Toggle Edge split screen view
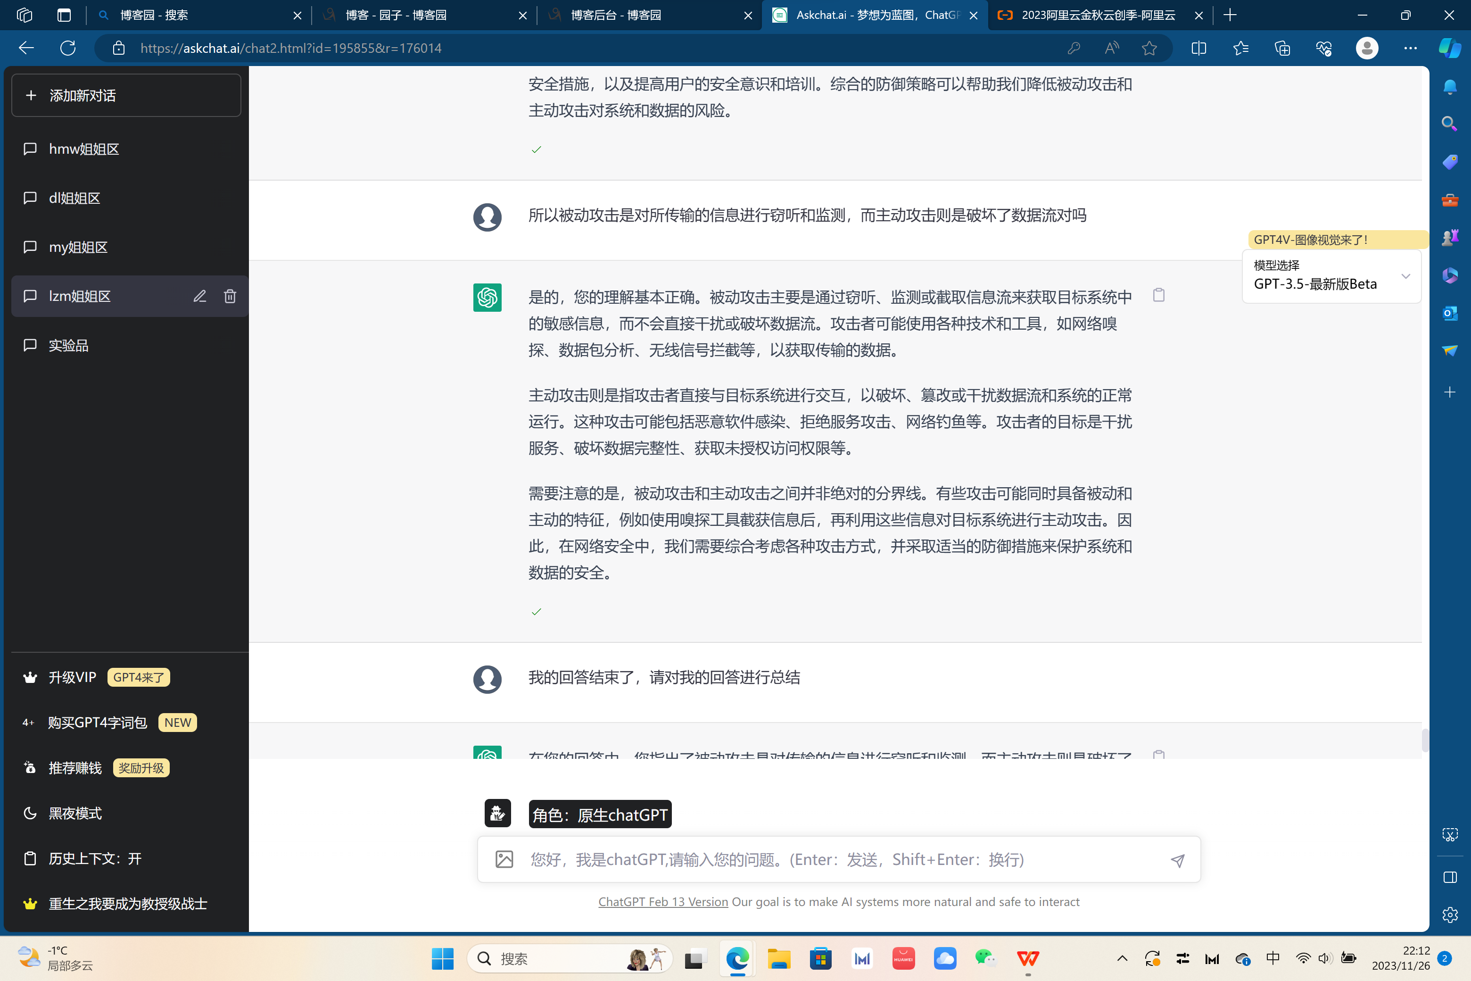 (x=1198, y=48)
